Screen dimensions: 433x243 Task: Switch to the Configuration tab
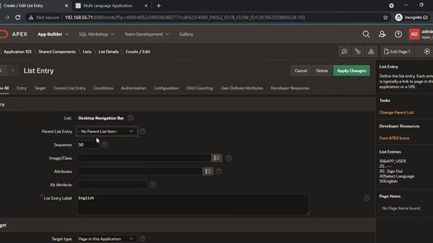click(166, 88)
